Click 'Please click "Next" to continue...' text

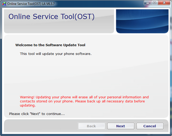[37, 114]
